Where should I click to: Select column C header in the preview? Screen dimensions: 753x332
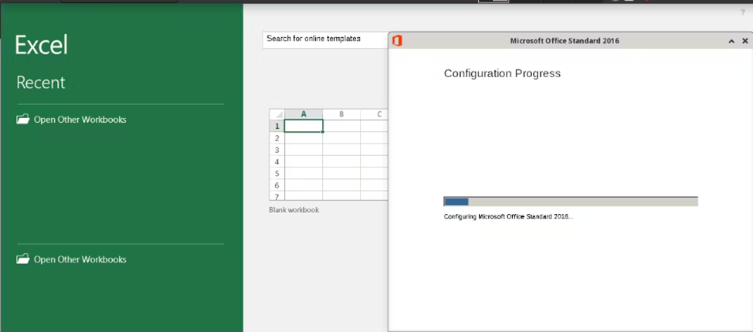tap(378, 114)
